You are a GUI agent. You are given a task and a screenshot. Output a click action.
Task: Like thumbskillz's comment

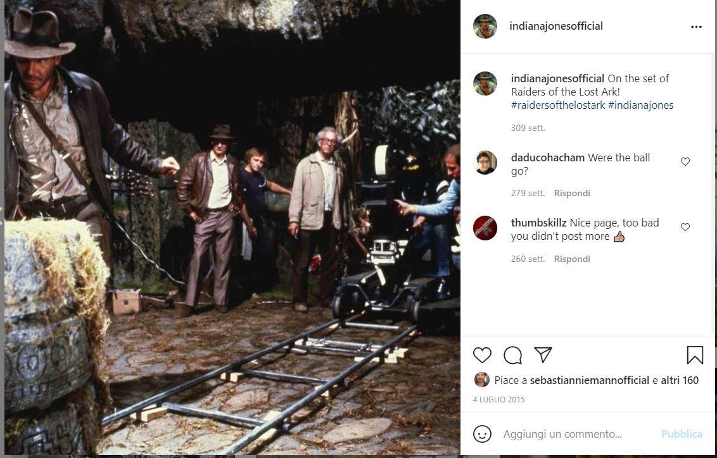pyautogui.click(x=685, y=227)
